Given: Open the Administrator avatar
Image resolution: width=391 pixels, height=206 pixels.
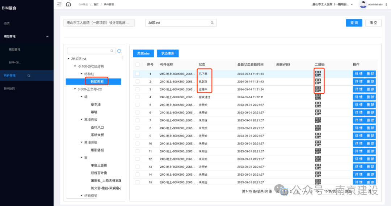Looking at the screenshot, I should 363,4.
